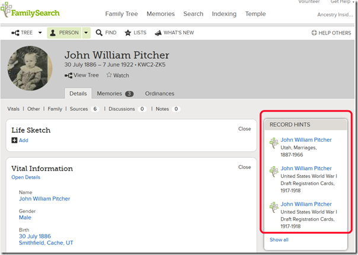Image resolution: width=358 pixels, height=255 pixels.
Task: Open the Family Tree menu
Action: click(x=122, y=14)
